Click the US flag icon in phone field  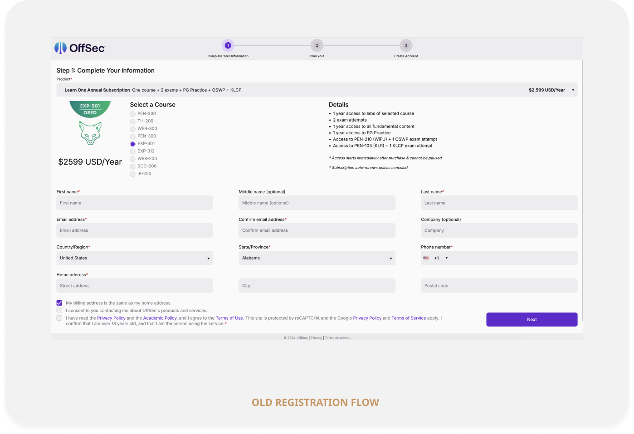pyautogui.click(x=426, y=258)
